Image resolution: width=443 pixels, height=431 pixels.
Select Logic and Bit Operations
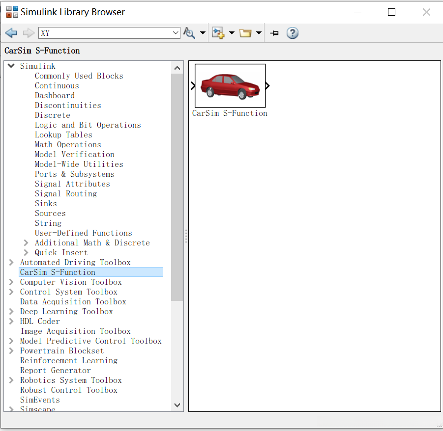[x=88, y=125]
